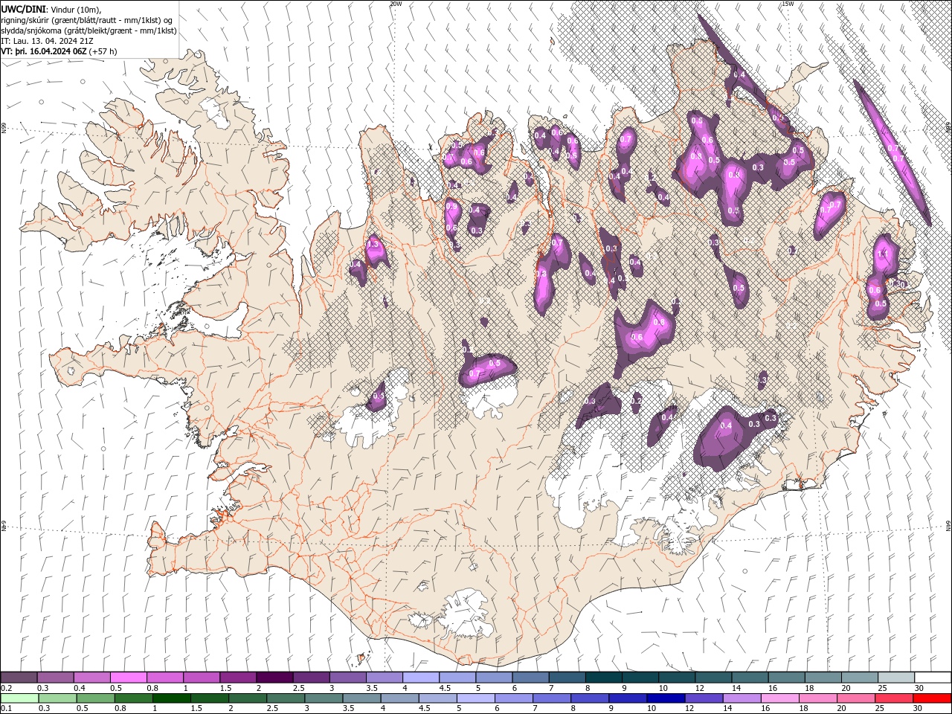Select the 6 slate-blue swatch on the upper scale
The image size is (952, 714).
(x=530, y=678)
